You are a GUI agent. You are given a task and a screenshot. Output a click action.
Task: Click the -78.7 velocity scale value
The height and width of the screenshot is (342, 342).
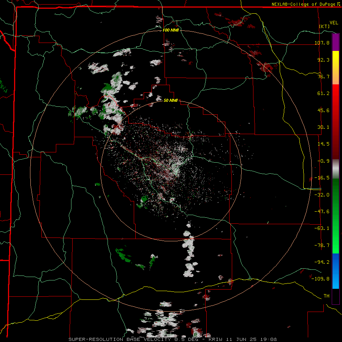pos(322,245)
